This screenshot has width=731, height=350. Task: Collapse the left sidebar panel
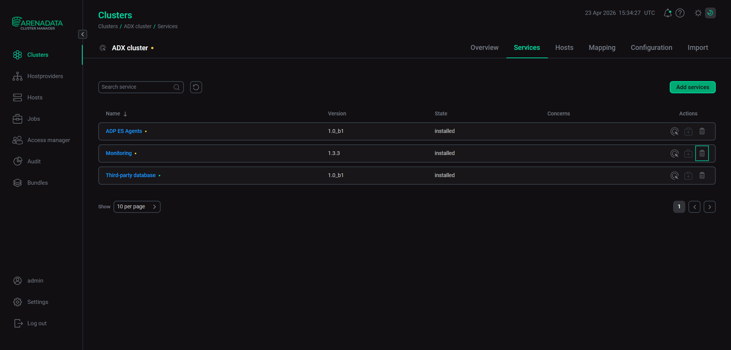[x=83, y=34]
